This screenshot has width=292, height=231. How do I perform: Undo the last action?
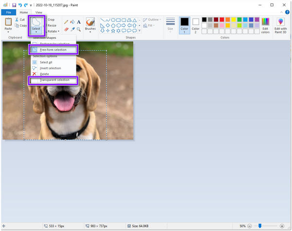(20, 5)
